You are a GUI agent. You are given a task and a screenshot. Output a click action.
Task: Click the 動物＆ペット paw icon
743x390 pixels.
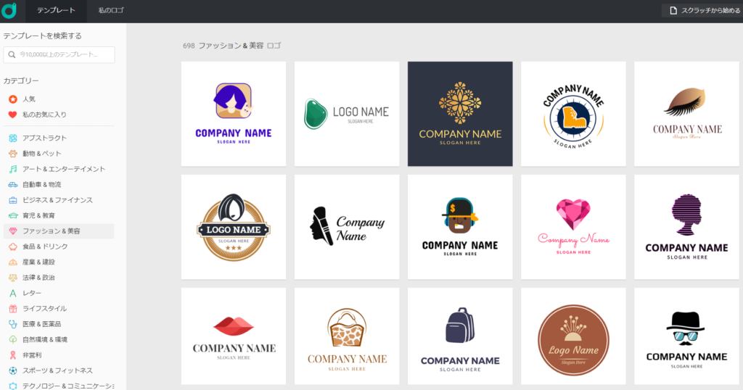coord(13,154)
